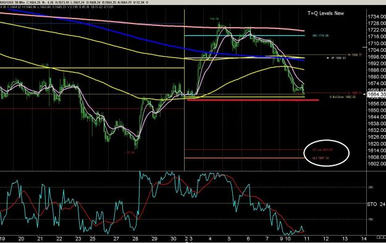Click date label 23 on time axis

(x=78, y=239)
